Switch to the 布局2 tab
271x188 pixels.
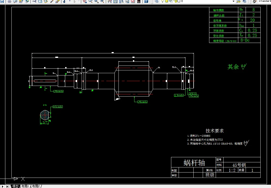pos(36,186)
